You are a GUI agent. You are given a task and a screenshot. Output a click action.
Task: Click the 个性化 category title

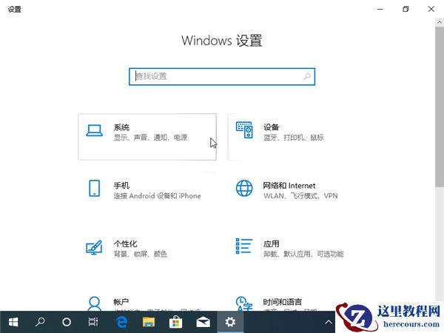pyautogui.click(x=126, y=243)
